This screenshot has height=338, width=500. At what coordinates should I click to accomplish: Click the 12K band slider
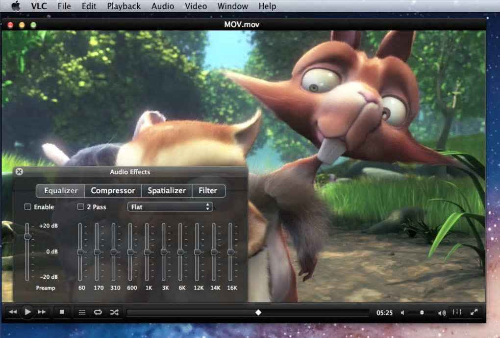pyautogui.click(x=198, y=252)
